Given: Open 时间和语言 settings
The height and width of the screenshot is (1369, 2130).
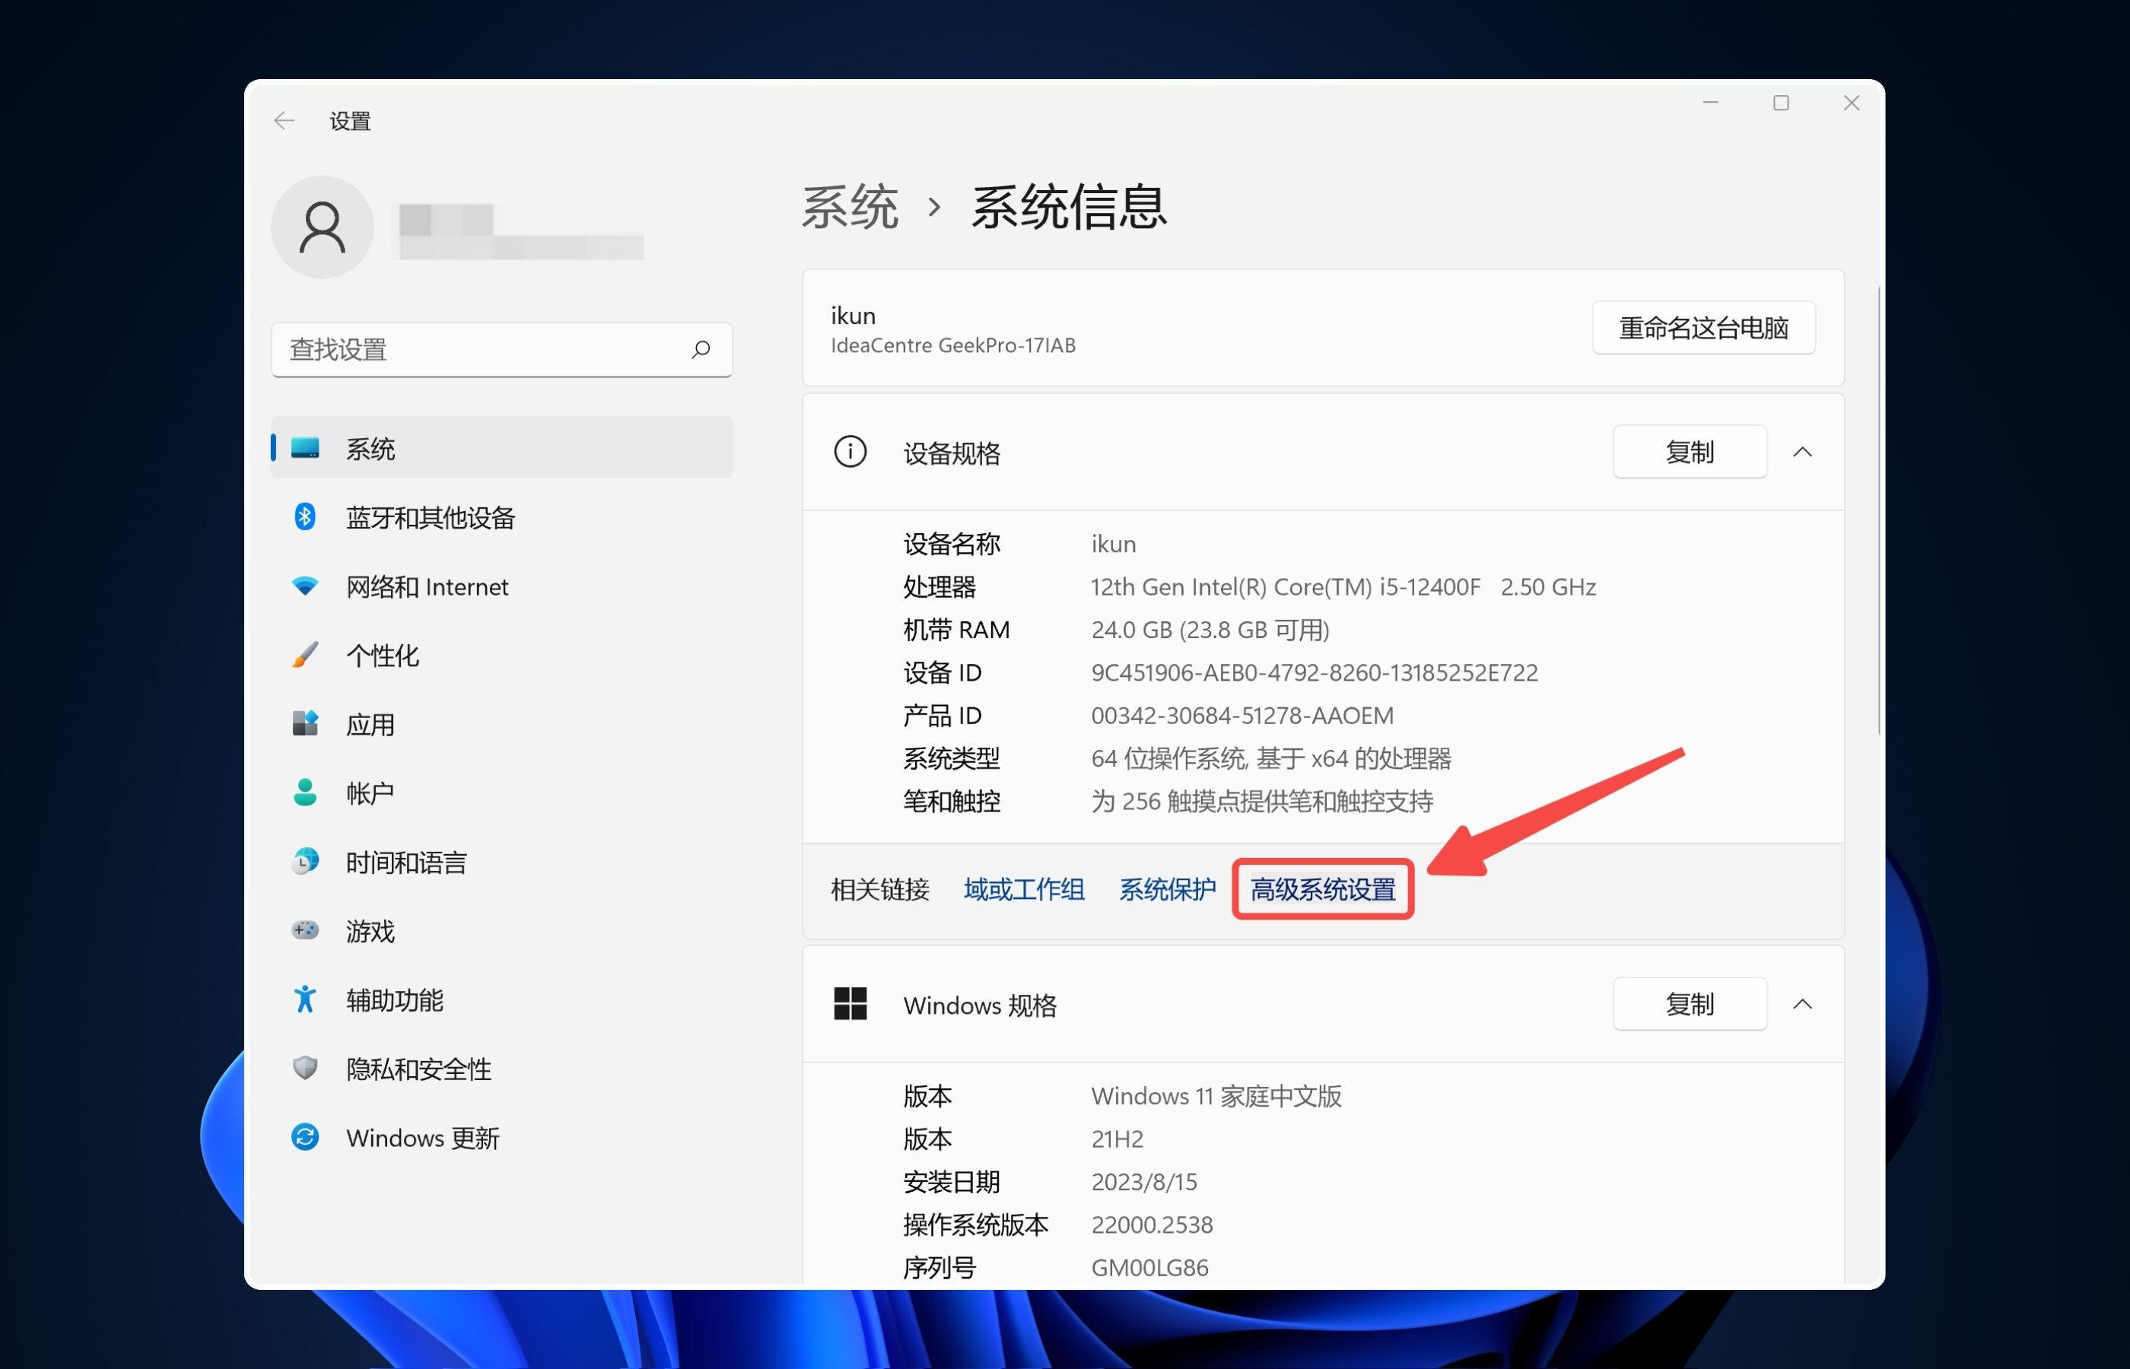Looking at the screenshot, I should (x=502, y=862).
